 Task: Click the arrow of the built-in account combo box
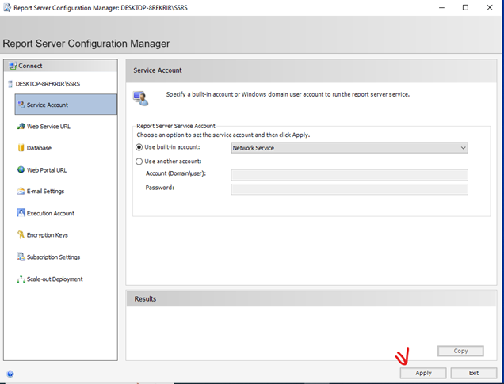[463, 148]
